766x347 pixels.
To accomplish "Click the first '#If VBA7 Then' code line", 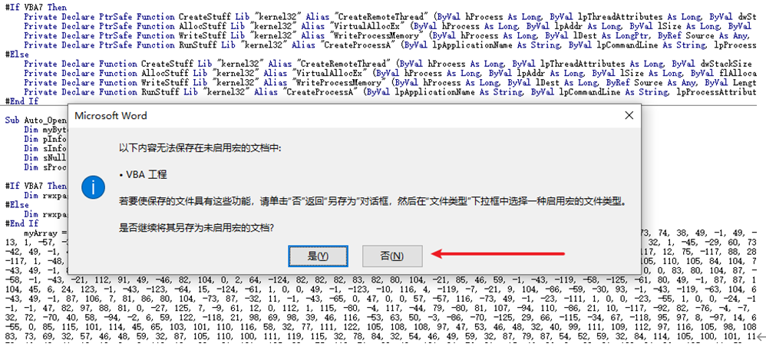I will point(35,8).
